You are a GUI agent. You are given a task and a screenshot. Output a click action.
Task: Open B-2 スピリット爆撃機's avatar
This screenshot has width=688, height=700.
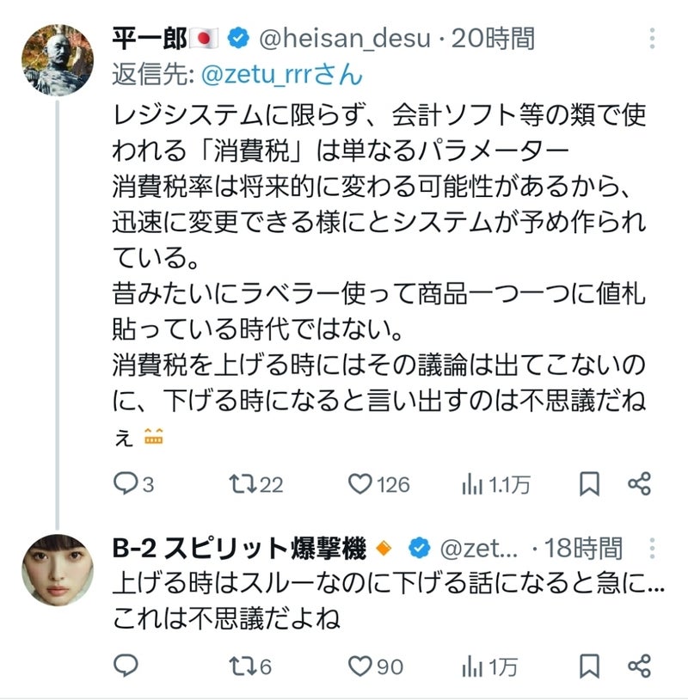pyautogui.click(x=57, y=569)
